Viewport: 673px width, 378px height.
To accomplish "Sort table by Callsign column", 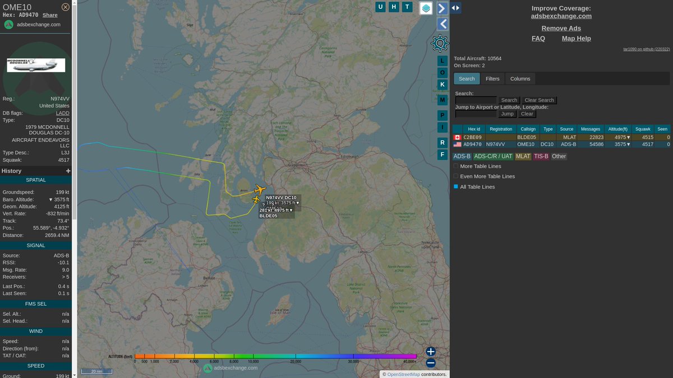I will point(528,129).
